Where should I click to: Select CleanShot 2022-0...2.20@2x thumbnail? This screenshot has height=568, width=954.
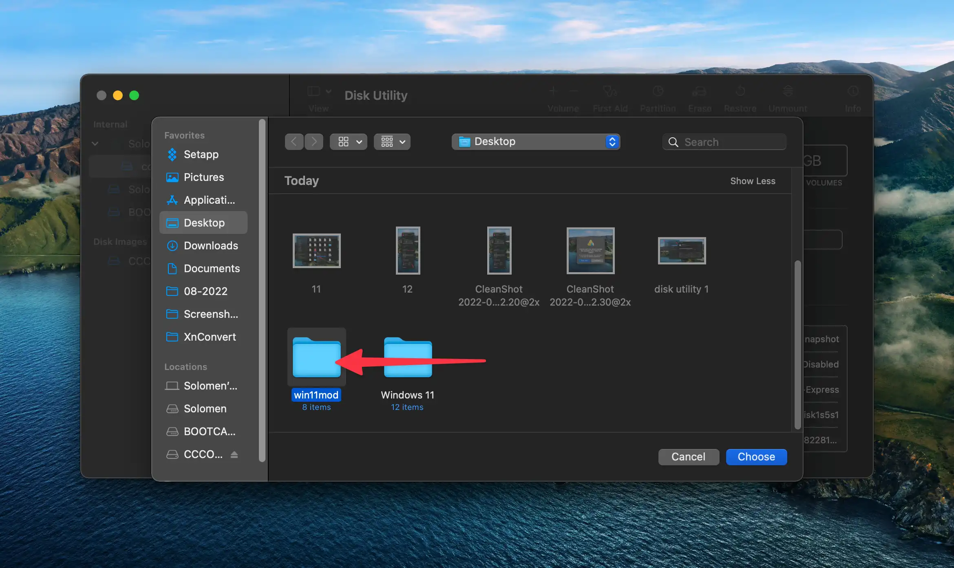[499, 251]
